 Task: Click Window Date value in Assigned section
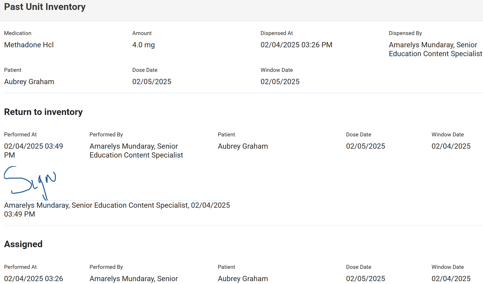[x=451, y=279]
